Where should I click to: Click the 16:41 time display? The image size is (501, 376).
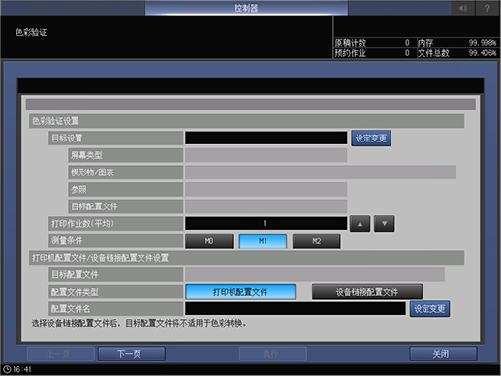click(22, 369)
